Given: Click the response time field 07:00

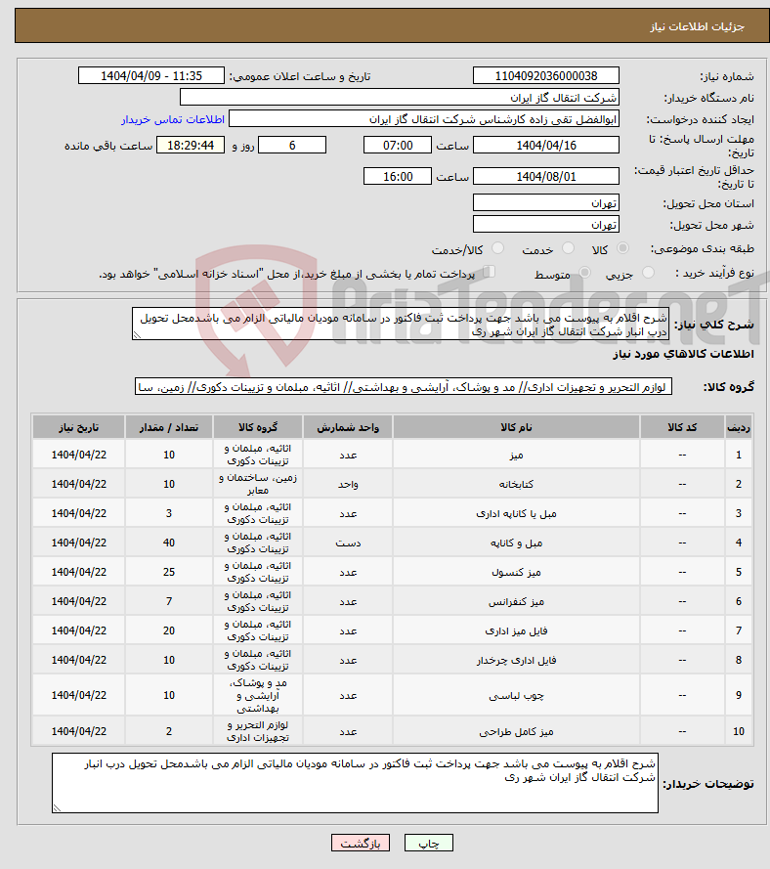Looking at the screenshot, I should (x=397, y=146).
